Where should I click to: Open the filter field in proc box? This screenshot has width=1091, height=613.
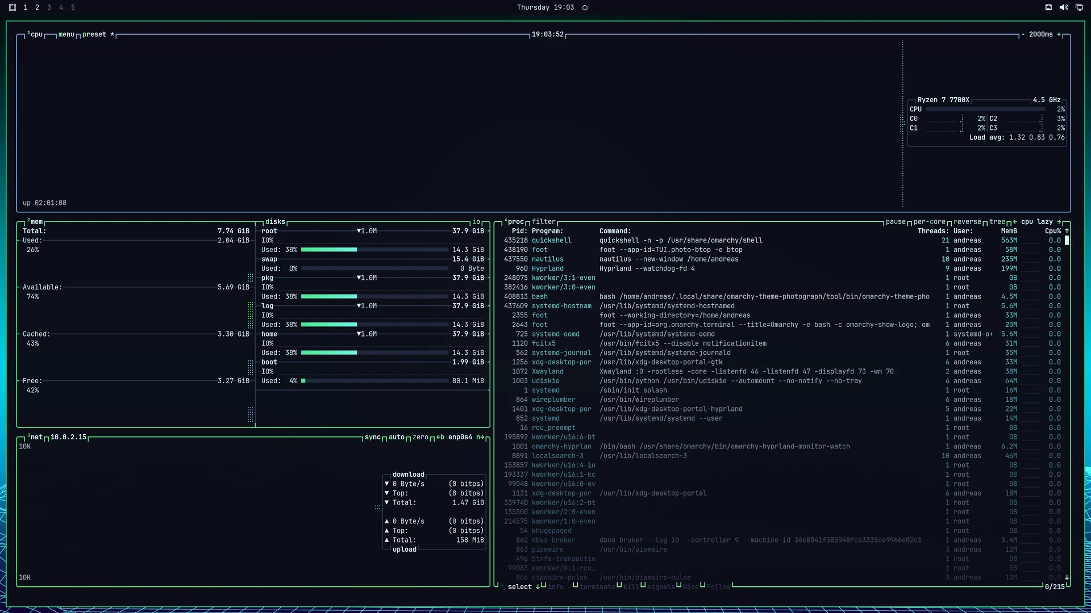click(544, 222)
